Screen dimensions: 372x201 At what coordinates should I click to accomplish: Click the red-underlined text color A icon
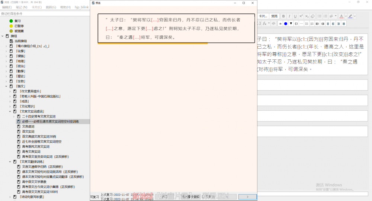point(341,16)
